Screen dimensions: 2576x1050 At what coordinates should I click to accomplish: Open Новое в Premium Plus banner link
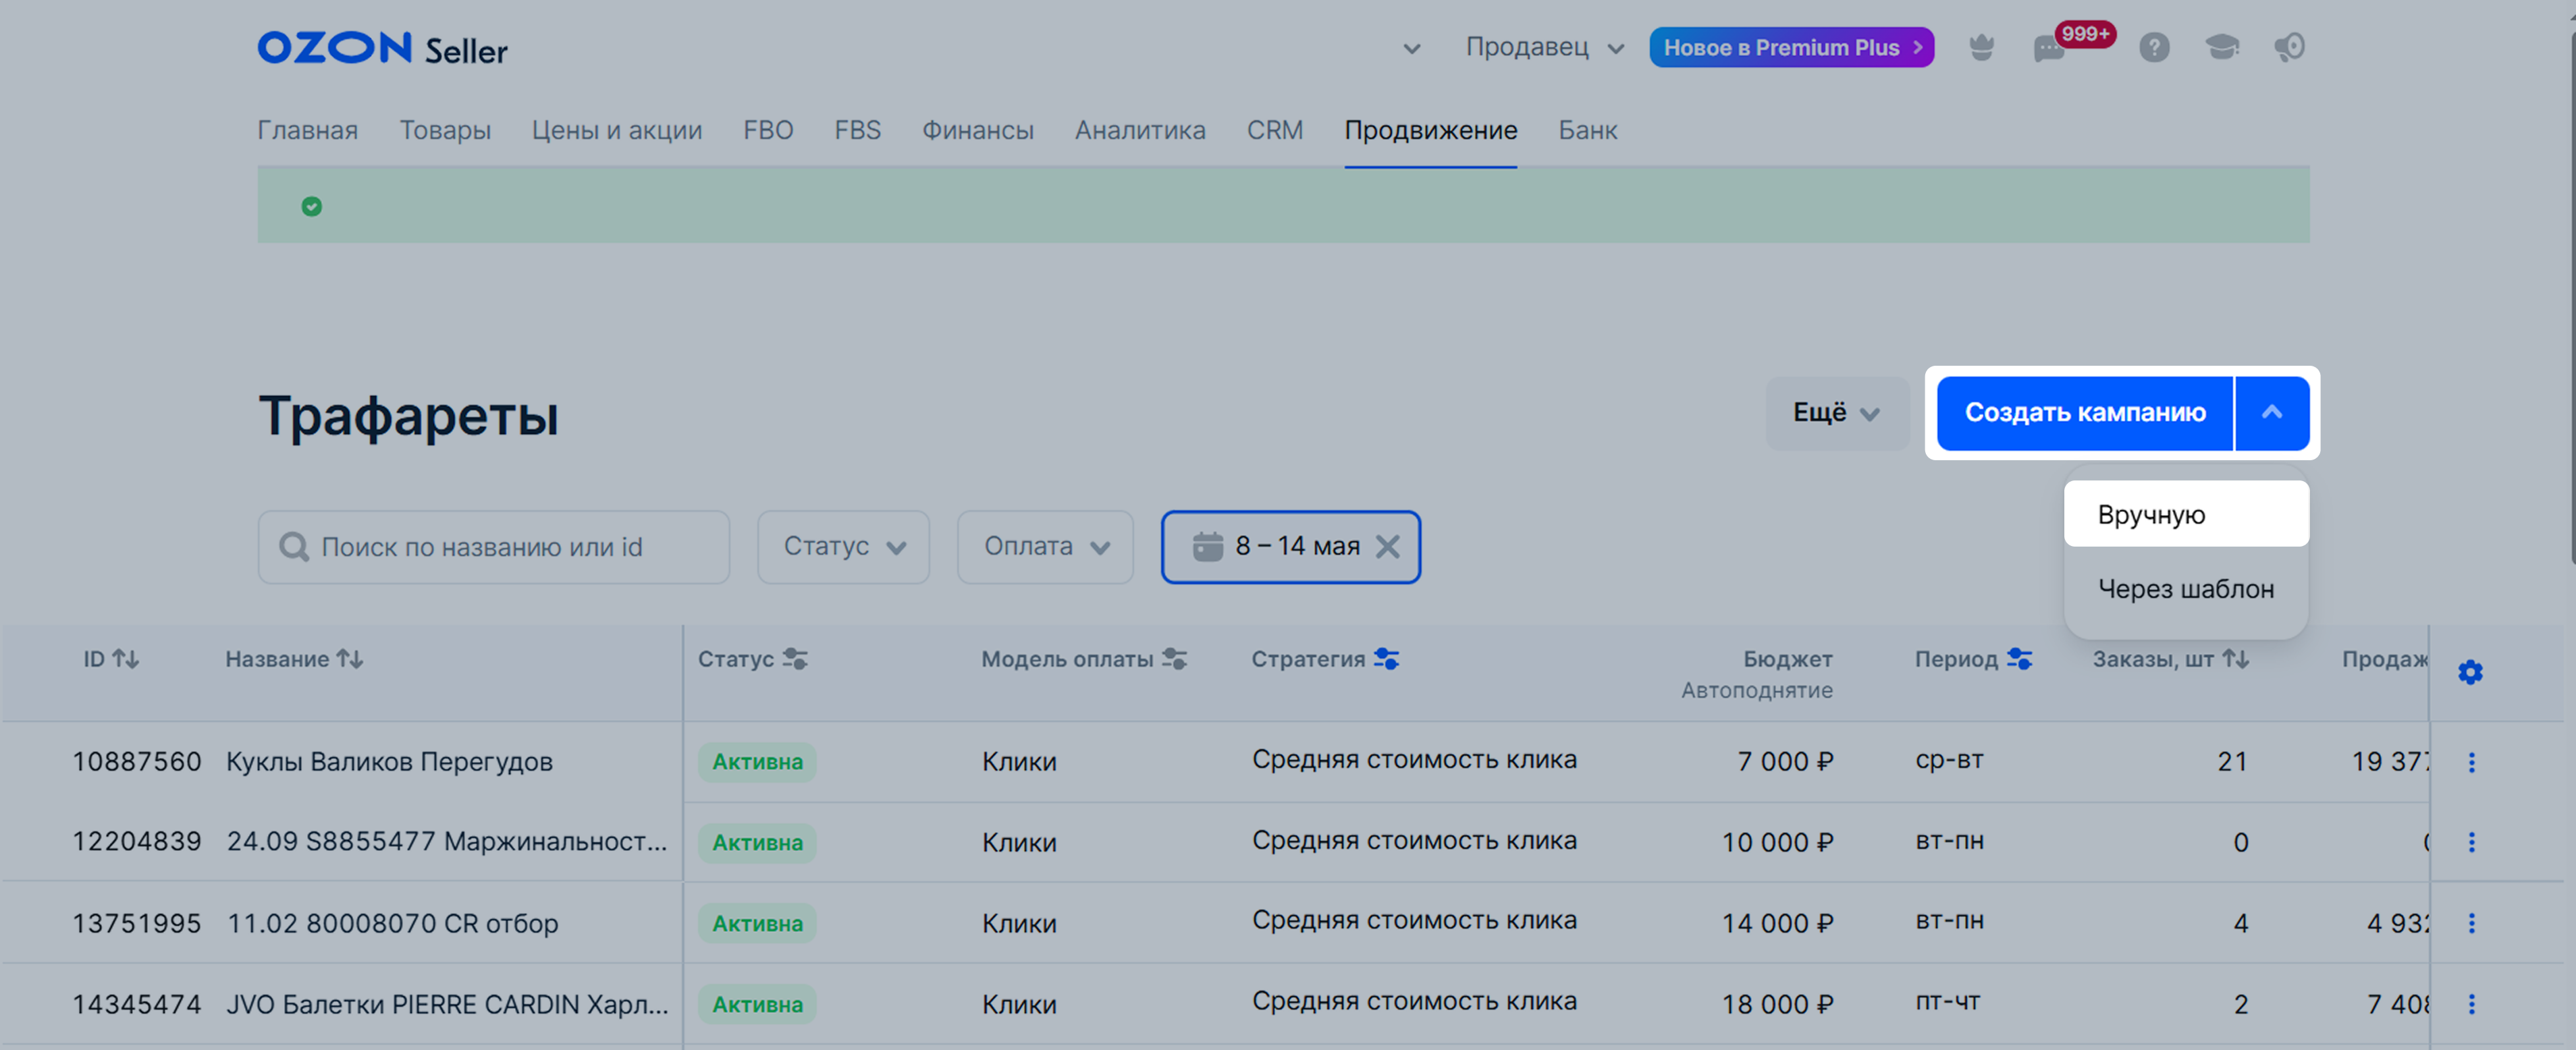tap(1791, 47)
